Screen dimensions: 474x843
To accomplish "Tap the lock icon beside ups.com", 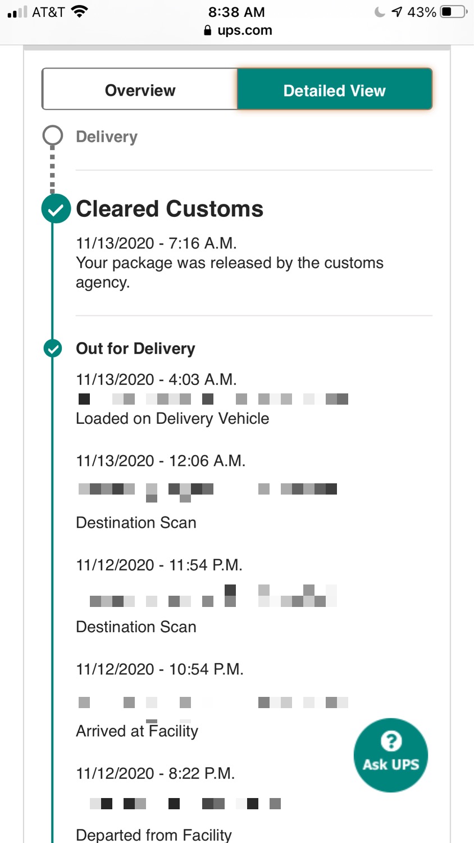I will [208, 30].
